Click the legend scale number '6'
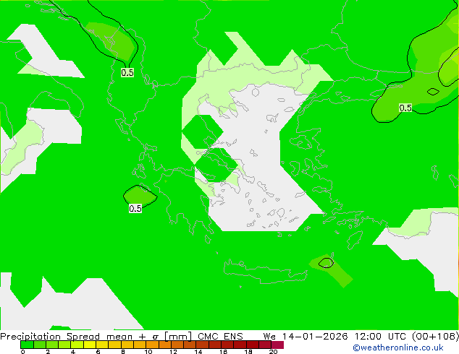This screenshot has width=459, height=354. 98,352
